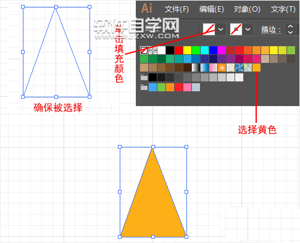Expand the stroke color dropdown arrow

pyautogui.click(x=248, y=29)
